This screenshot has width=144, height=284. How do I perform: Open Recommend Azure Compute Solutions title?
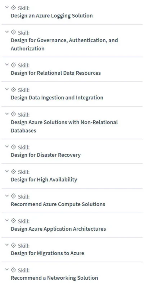(58, 204)
